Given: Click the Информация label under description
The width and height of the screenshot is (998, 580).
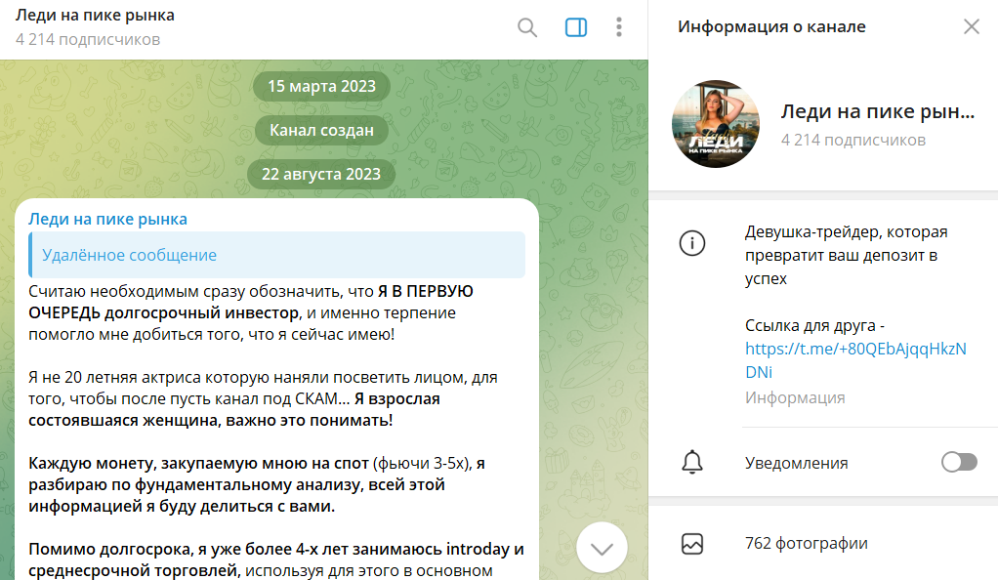Looking at the screenshot, I should pyautogui.click(x=795, y=398).
